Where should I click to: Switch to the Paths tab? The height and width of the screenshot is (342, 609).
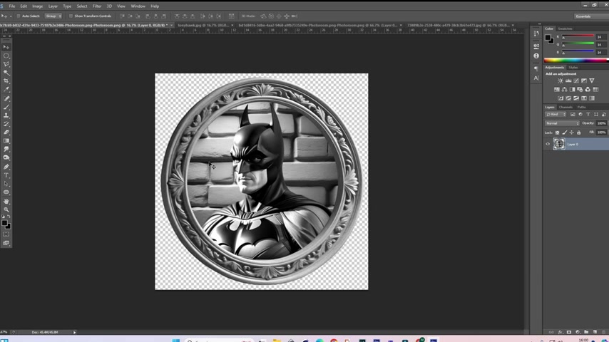click(x=581, y=107)
